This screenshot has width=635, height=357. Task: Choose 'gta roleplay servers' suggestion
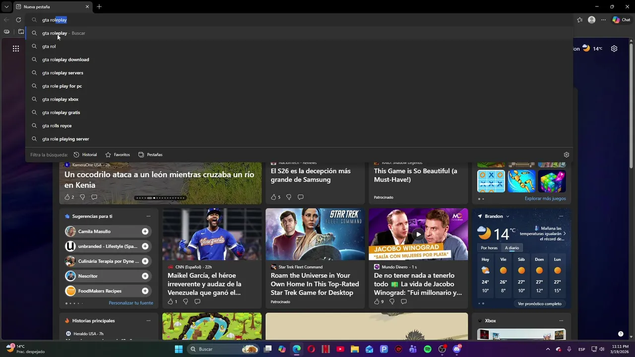tap(299, 73)
